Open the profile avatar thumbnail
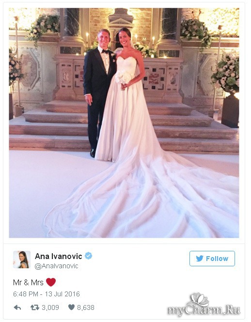The width and height of the screenshot is (251, 322). pos(22,260)
